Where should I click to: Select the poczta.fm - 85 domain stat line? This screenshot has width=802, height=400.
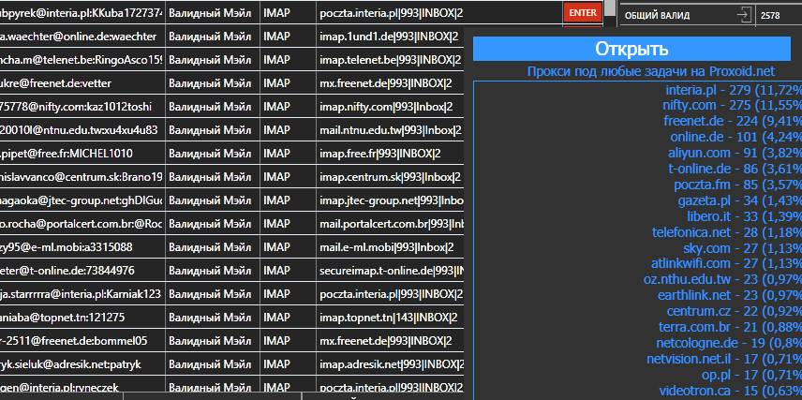[737, 185]
